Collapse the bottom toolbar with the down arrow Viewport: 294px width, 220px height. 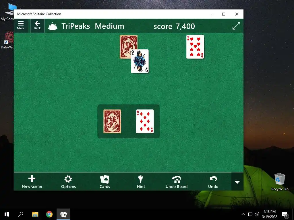click(x=237, y=182)
